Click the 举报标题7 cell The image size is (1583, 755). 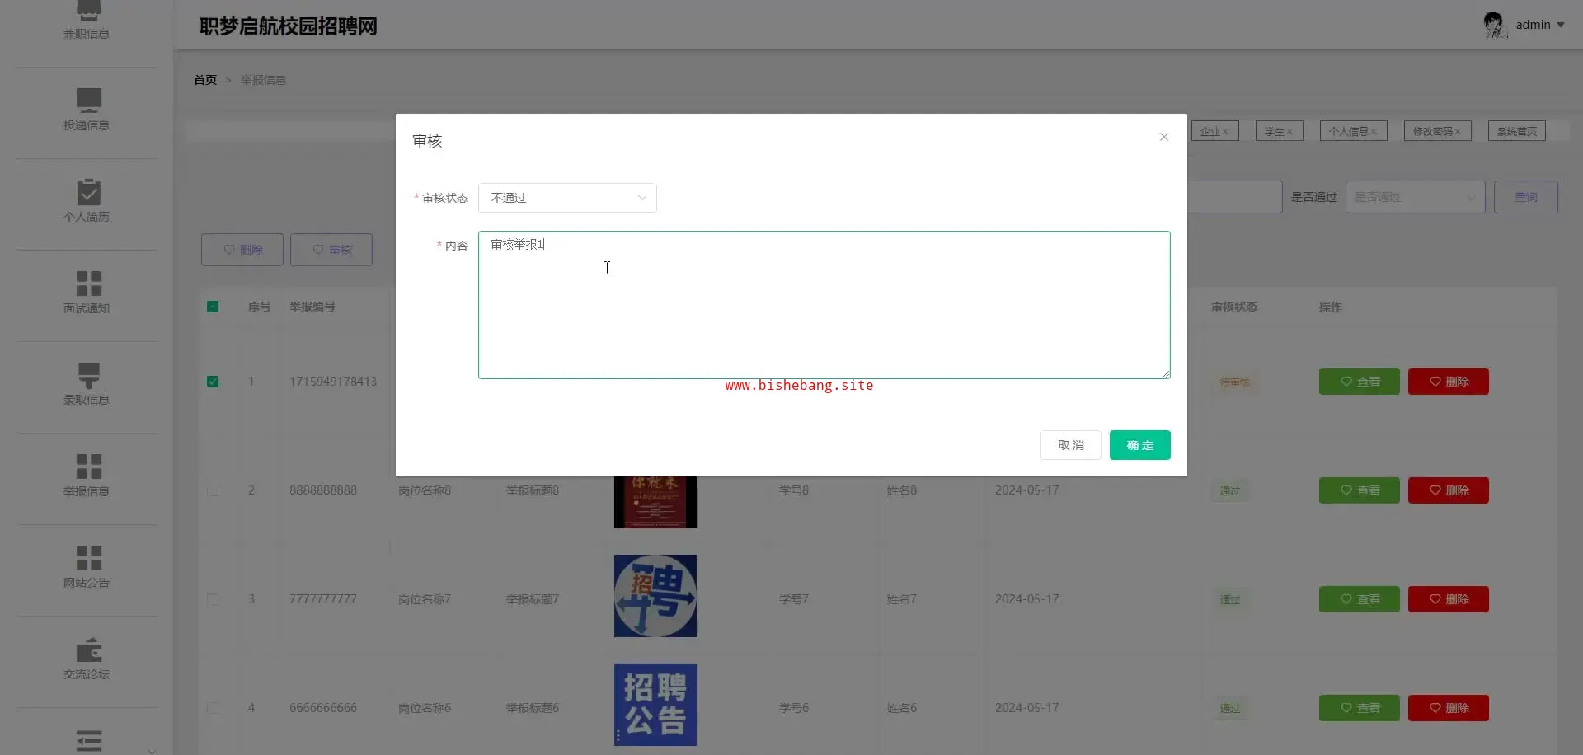click(x=533, y=599)
